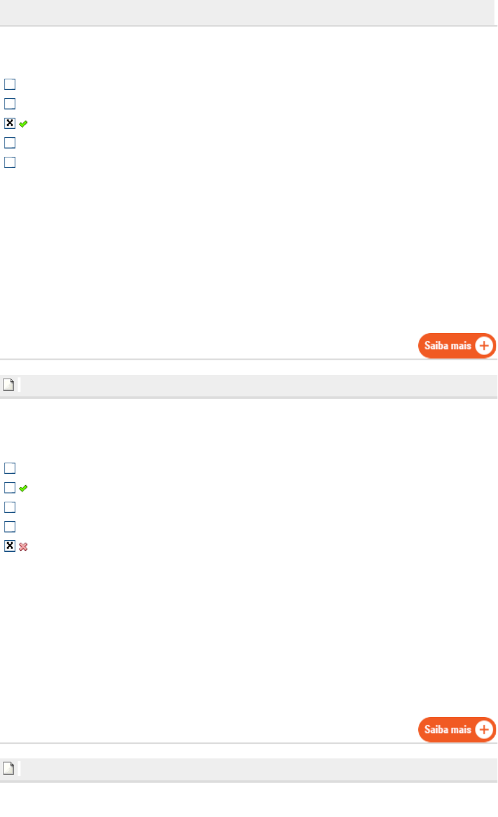Viewport: 498px width, 817px height.
Task: Click the gray header bar of the second question
Action: [249, 385]
